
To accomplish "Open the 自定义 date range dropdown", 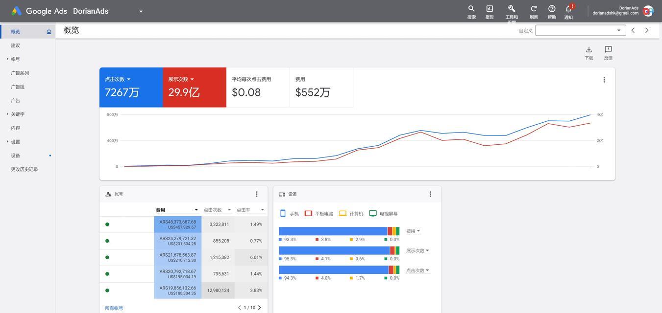I will tap(581, 30).
